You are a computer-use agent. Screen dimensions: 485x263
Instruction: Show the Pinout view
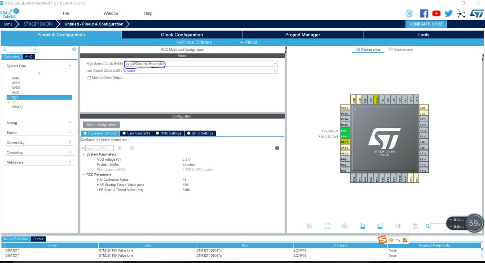pyautogui.click(x=368, y=49)
